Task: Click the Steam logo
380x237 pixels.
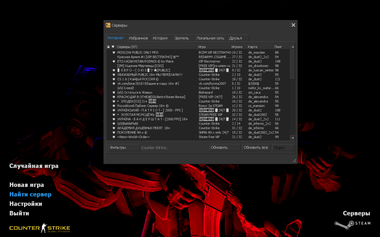Action: click(353, 224)
